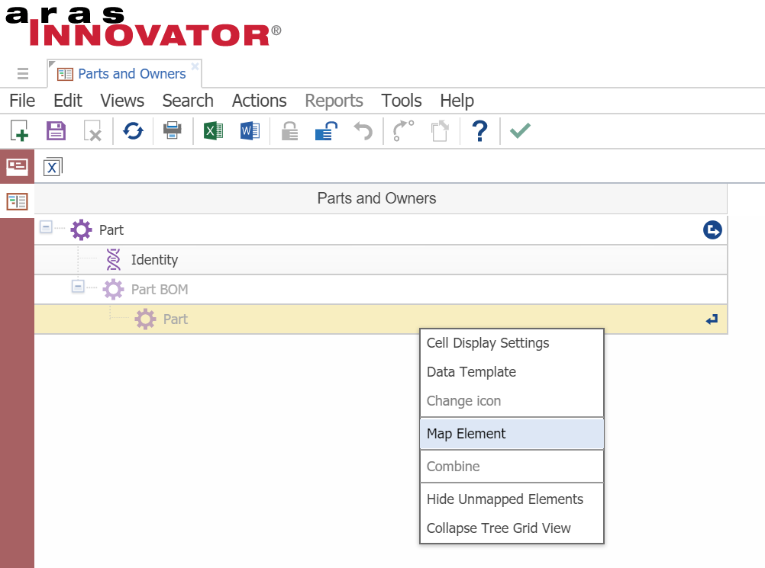
Task: Switch to tree grid view in sidebar
Action: 17,201
